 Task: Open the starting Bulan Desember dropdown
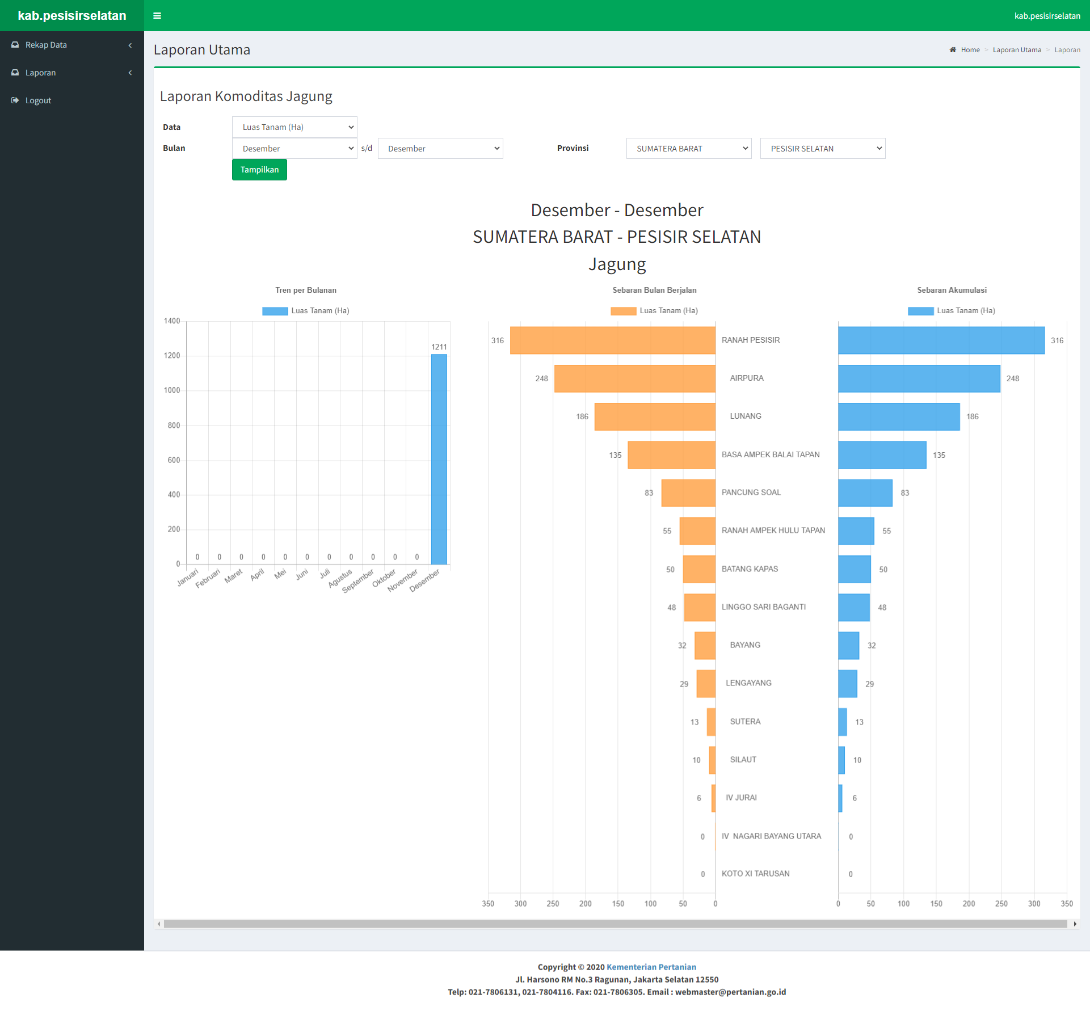point(294,149)
